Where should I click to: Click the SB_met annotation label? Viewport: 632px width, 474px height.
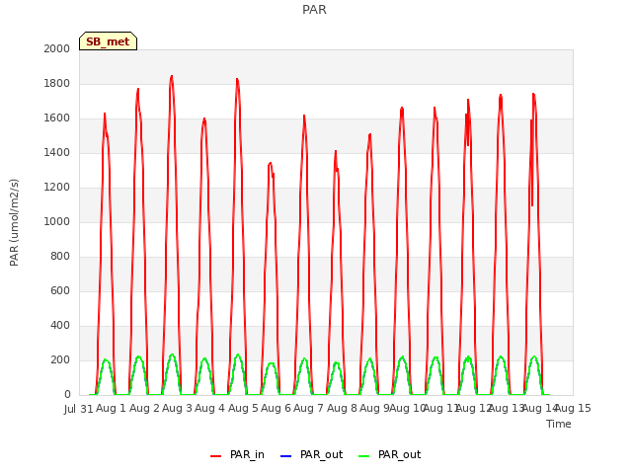tap(108, 41)
